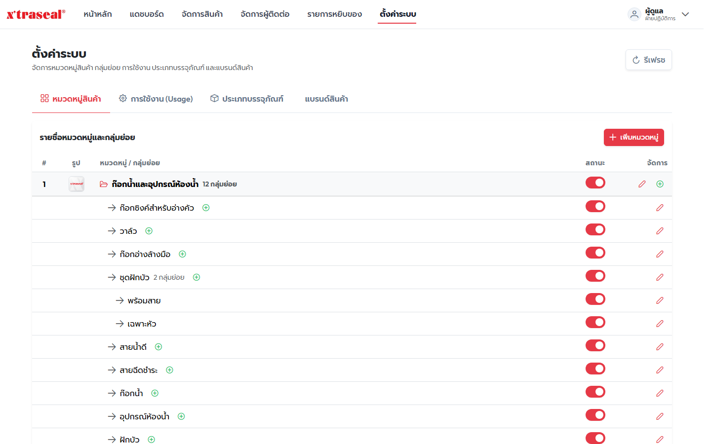711x444 pixels.
Task: Edit the พร้อมสาย subgroup with pencil icon
Action: [x=660, y=300]
